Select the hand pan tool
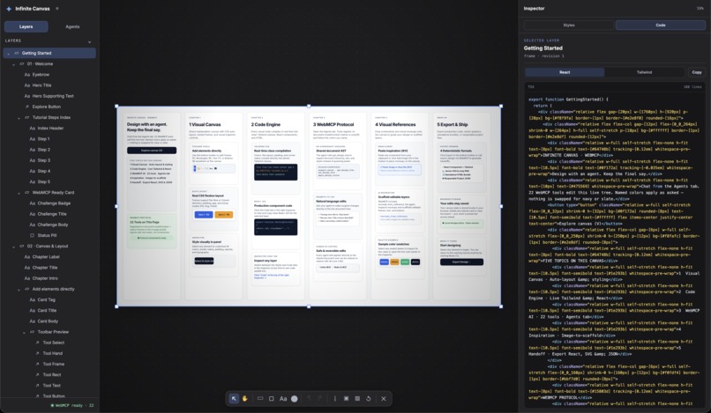 click(245, 399)
